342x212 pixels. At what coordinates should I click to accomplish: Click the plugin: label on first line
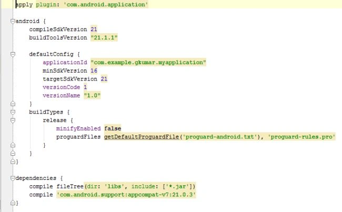47,4
